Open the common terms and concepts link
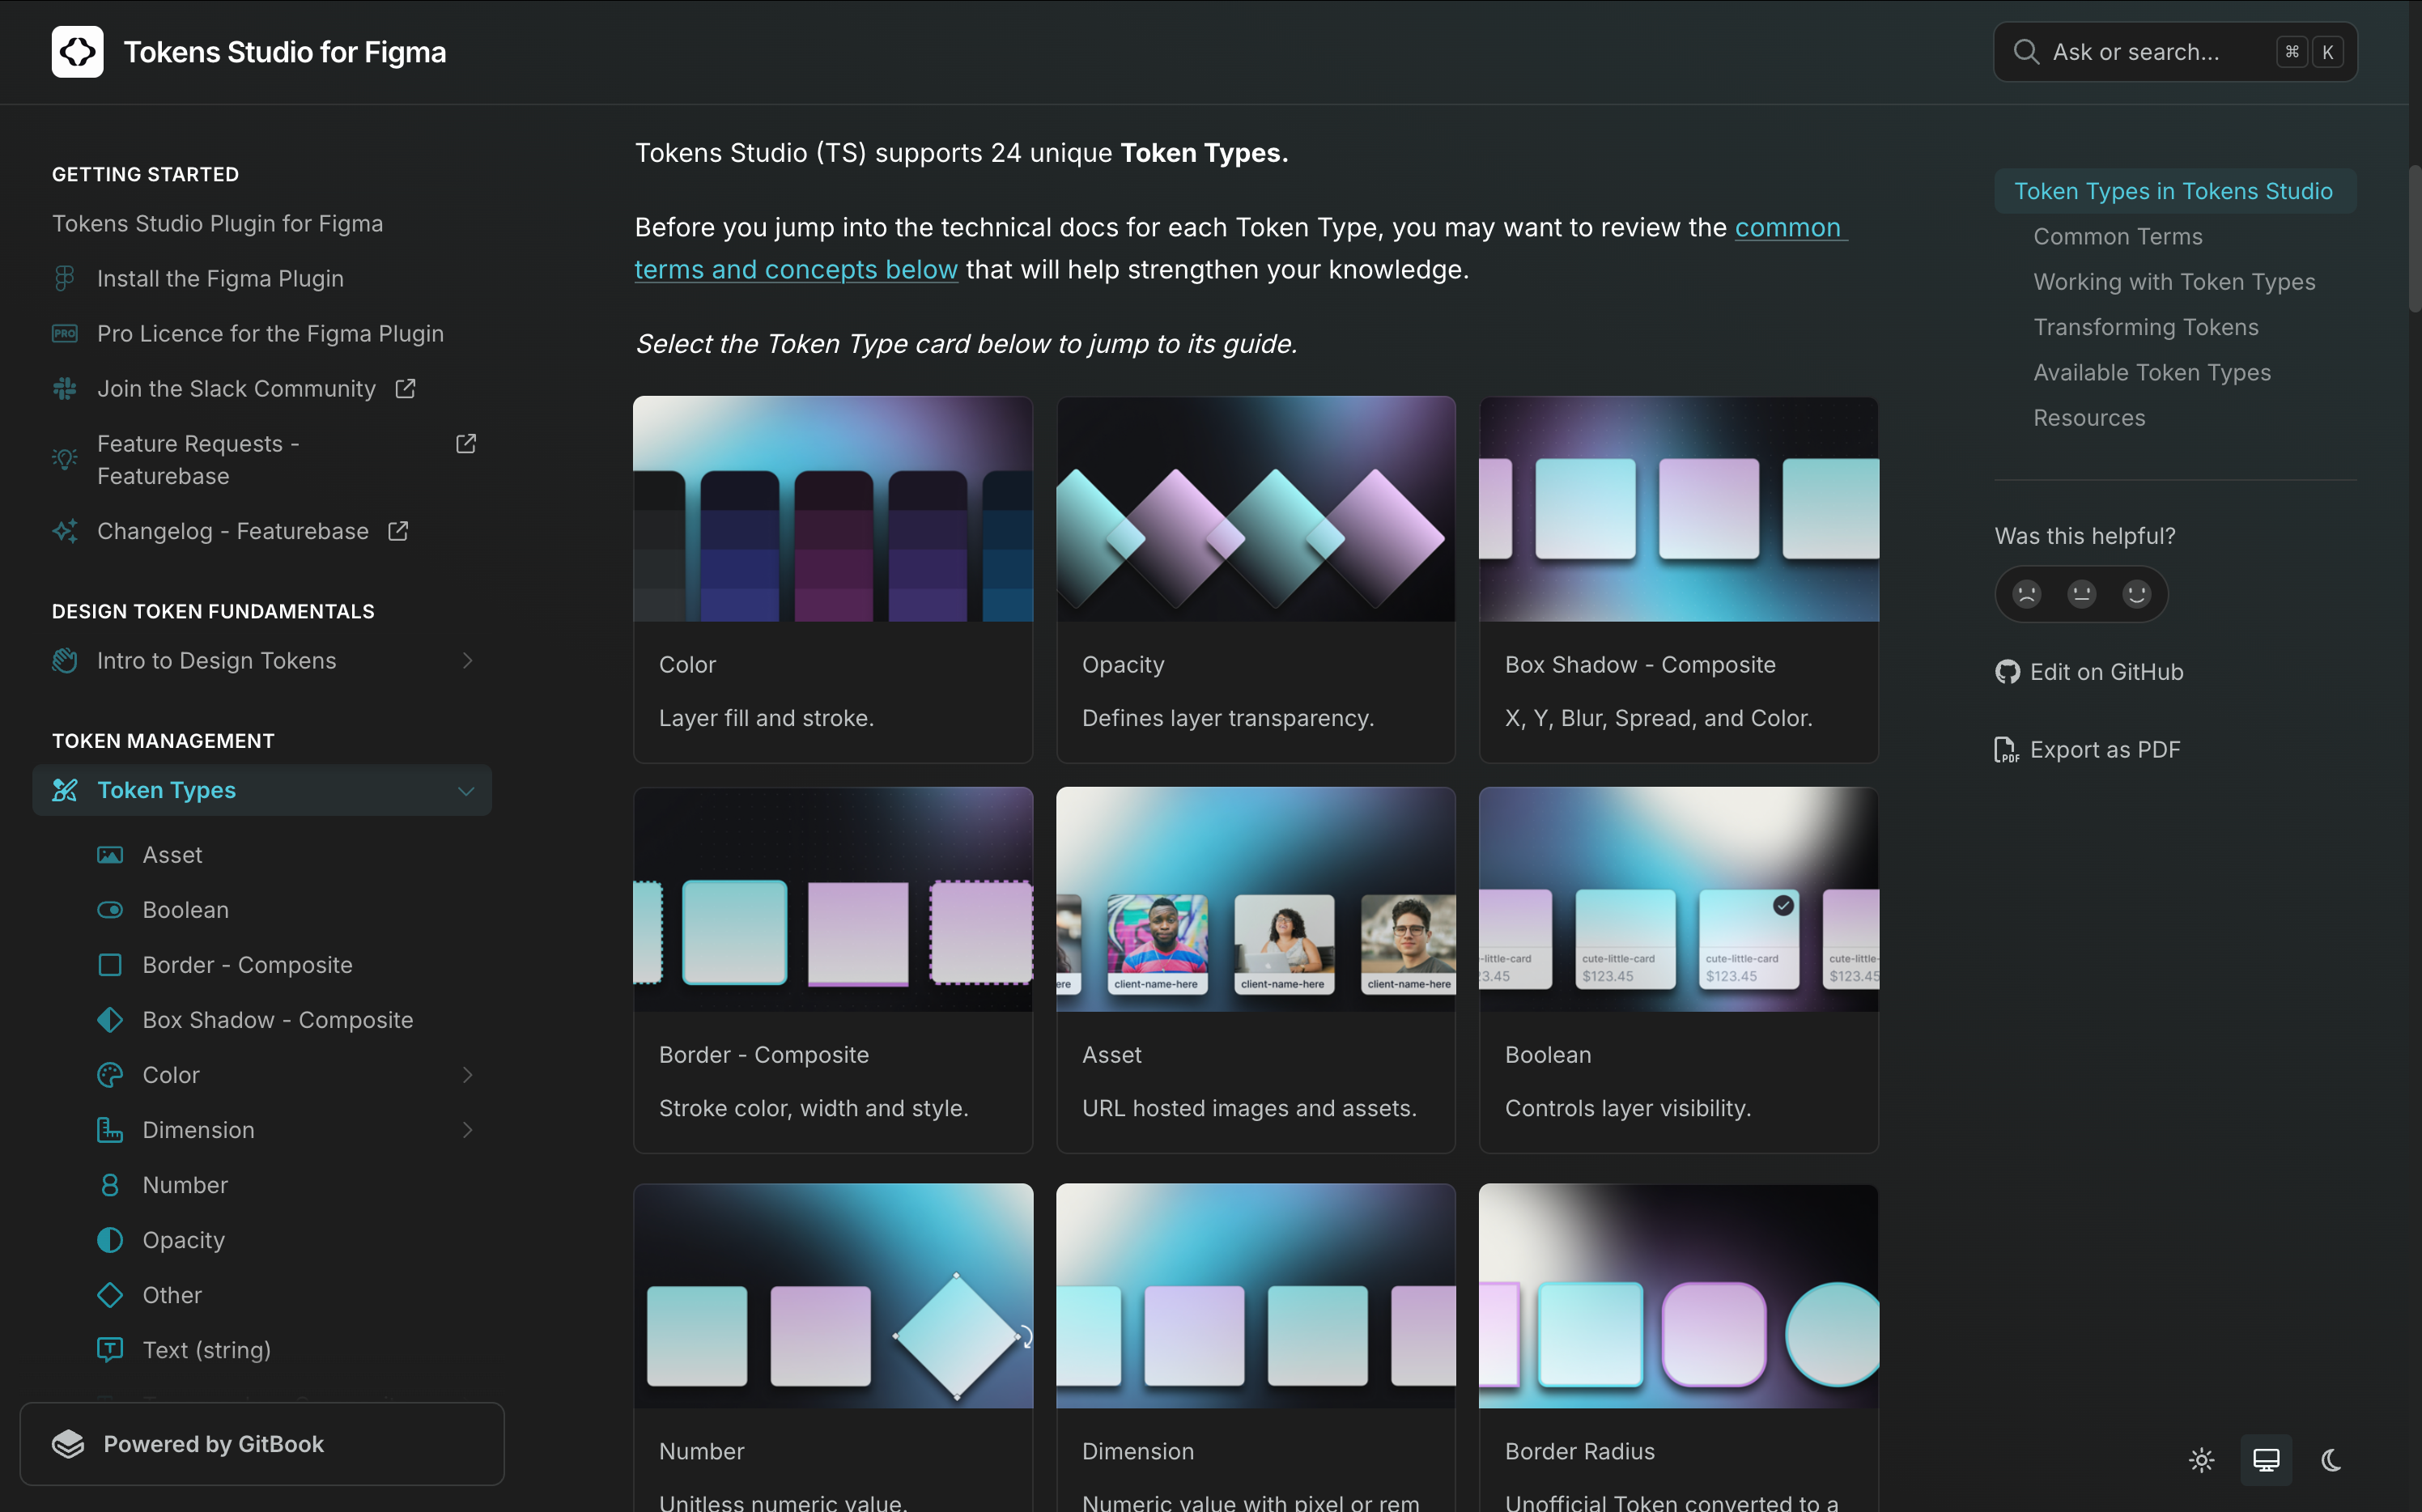This screenshot has width=2422, height=1512. coord(796,270)
